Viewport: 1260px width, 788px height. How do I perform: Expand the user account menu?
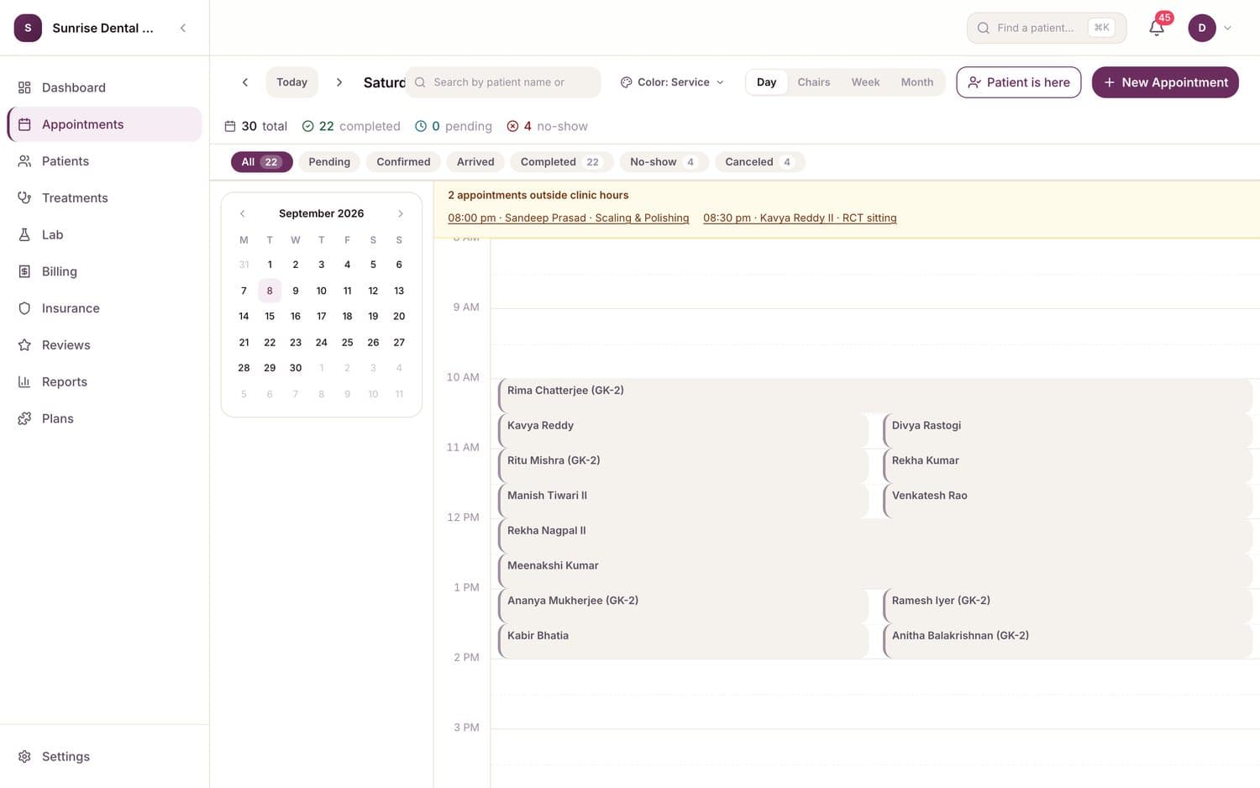click(x=1210, y=28)
